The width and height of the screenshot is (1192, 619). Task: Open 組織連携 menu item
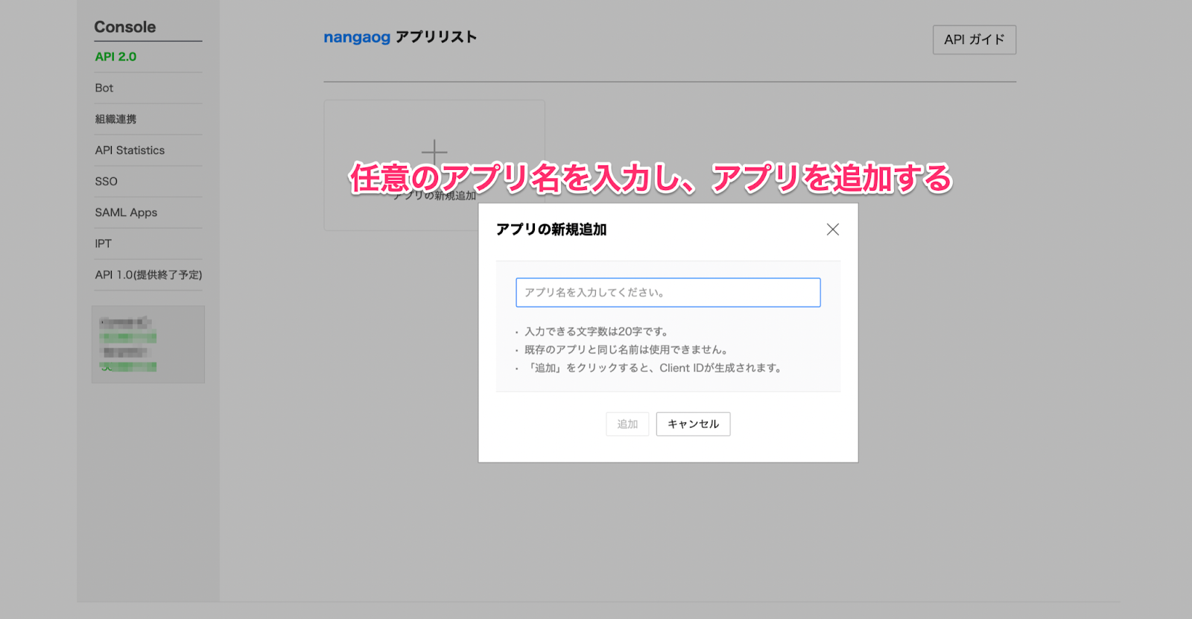[x=115, y=119]
